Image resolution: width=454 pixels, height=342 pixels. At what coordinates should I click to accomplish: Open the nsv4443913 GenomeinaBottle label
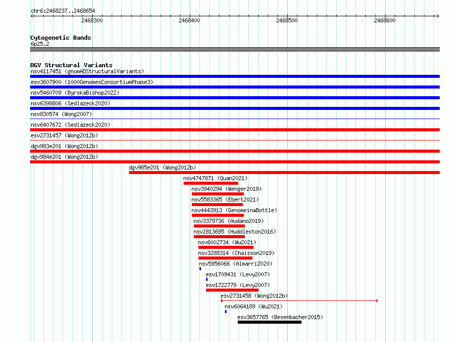point(234,210)
